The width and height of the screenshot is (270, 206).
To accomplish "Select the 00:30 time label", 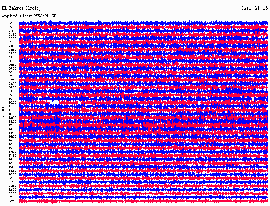I will pos(12,27).
